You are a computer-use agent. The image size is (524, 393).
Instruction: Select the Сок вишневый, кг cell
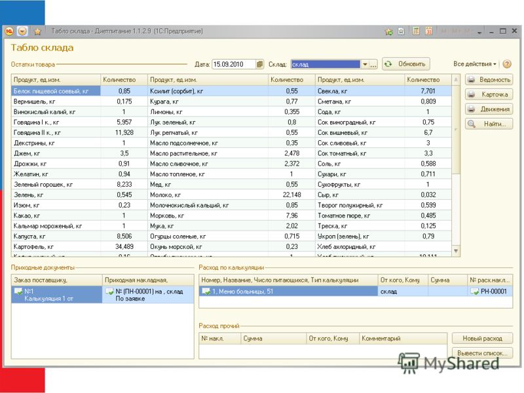tap(360, 132)
